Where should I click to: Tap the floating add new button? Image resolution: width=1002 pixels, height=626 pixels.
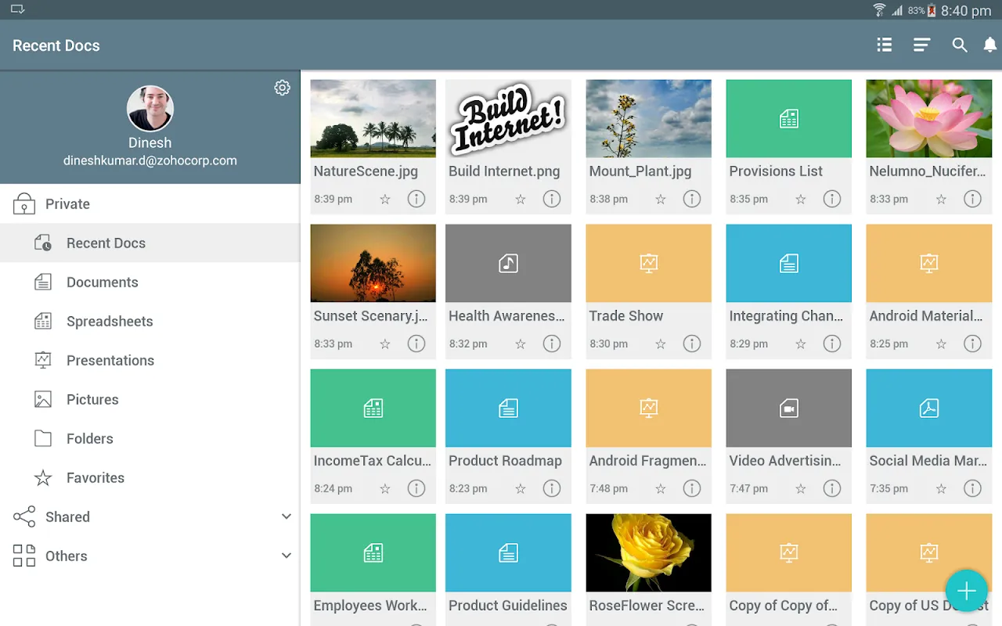click(966, 591)
